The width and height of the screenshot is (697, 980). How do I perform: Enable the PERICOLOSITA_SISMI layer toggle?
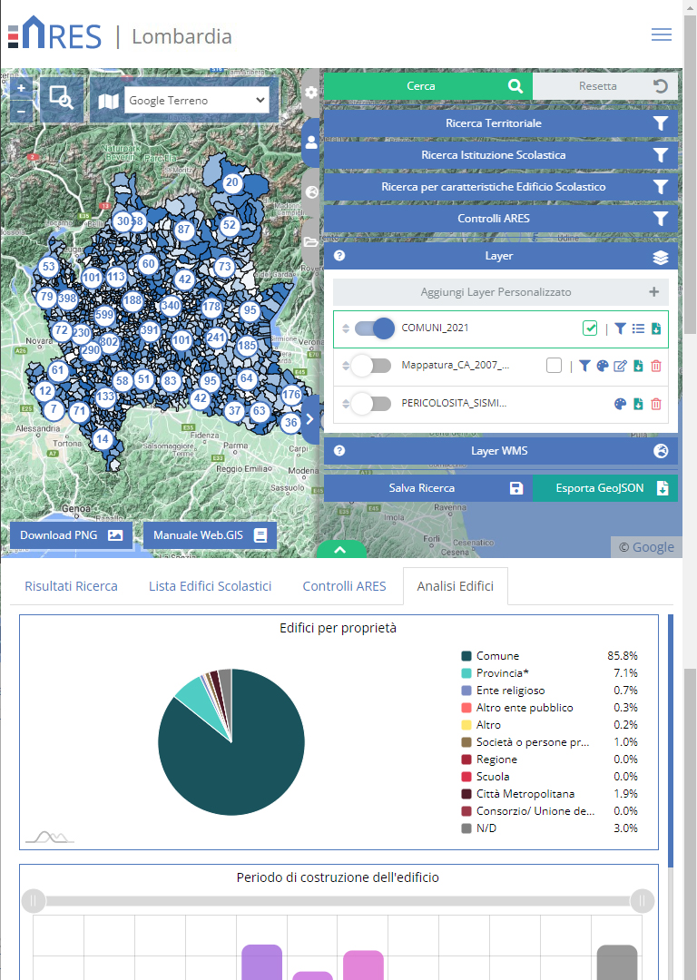[x=371, y=404]
